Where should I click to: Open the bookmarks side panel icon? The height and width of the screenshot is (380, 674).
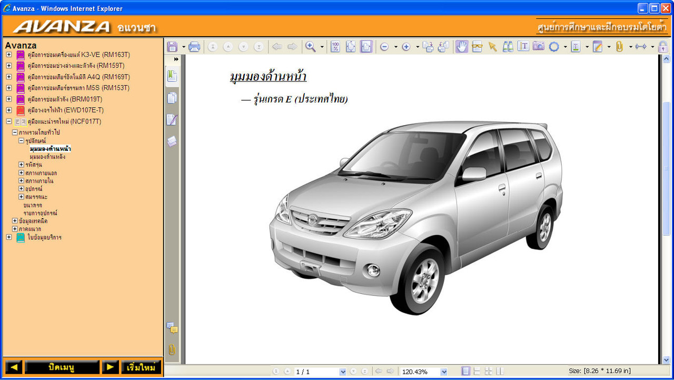click(x=172, y=76)
